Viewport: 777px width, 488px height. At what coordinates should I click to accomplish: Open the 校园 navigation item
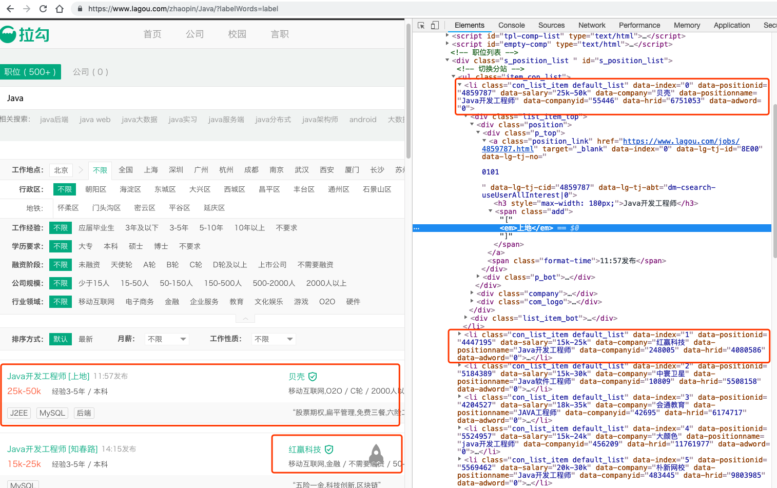click(237, 34)
